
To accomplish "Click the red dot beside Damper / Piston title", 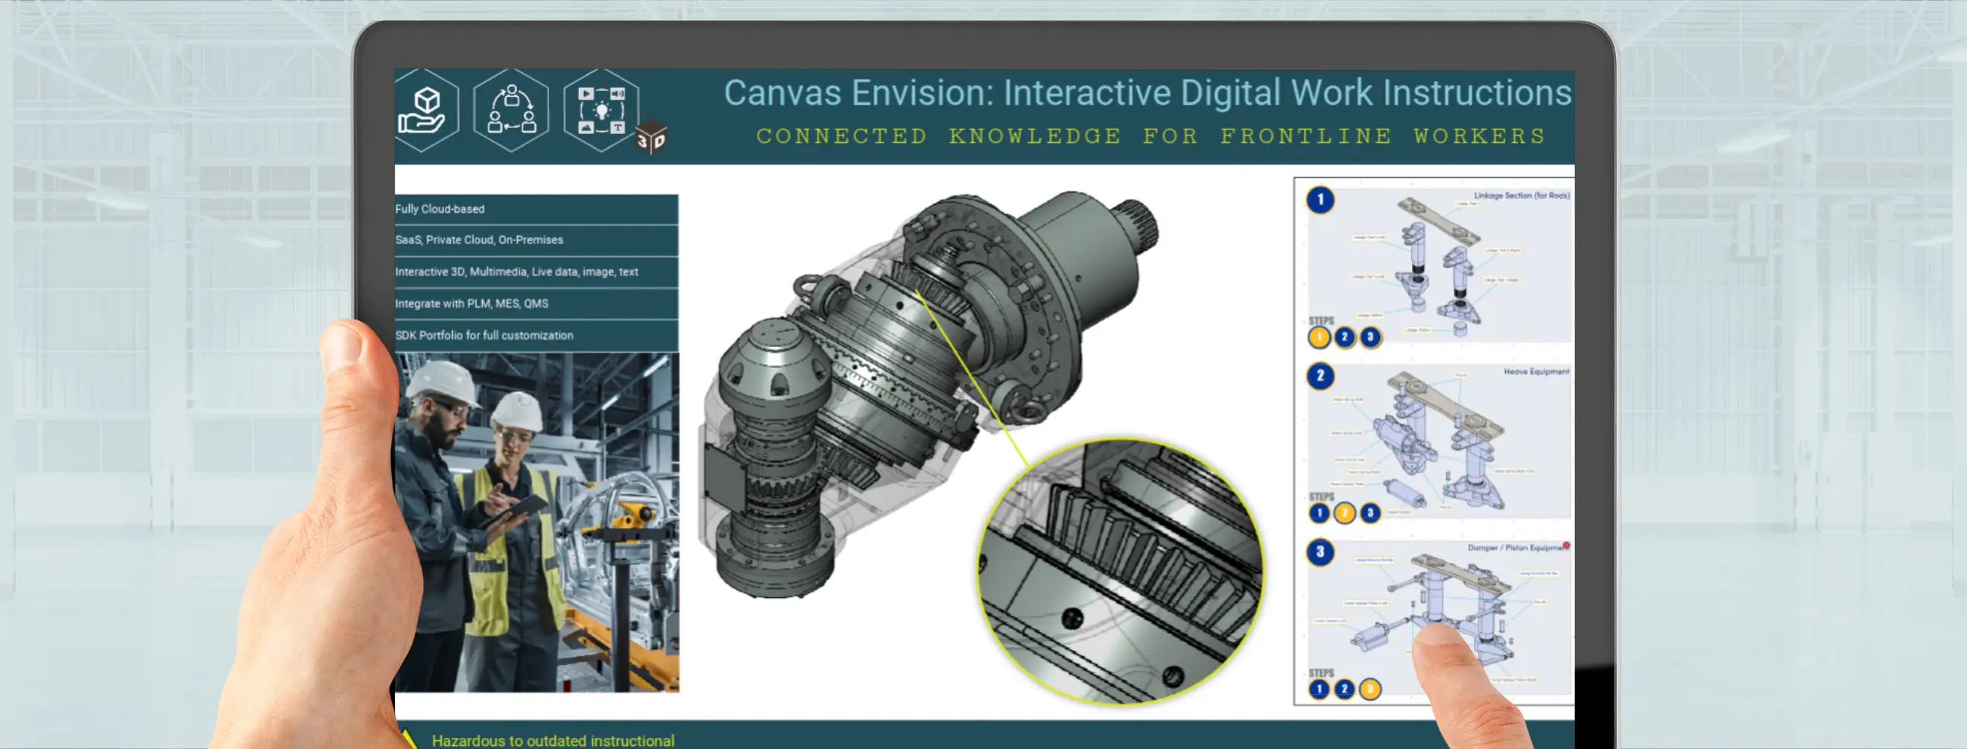I will click(x=1566, y=546).
